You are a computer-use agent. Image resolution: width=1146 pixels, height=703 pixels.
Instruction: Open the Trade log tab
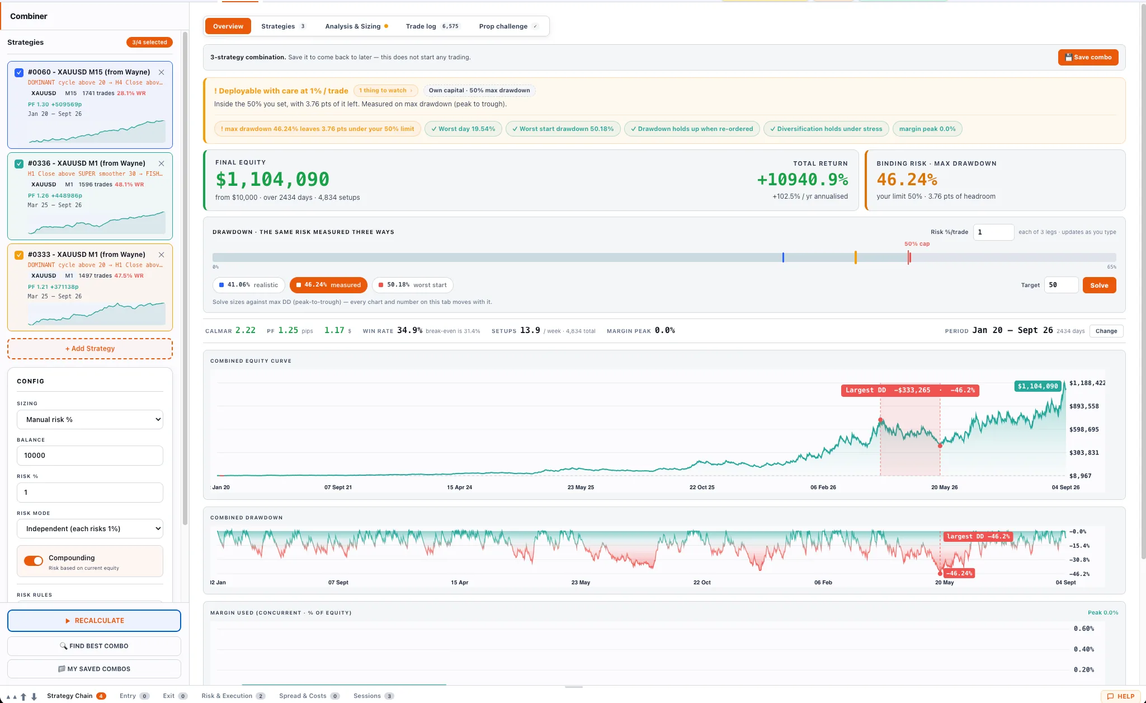(432, 26)
